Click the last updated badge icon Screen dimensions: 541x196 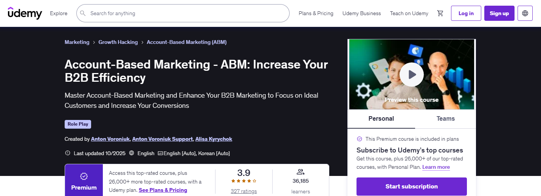68,153
